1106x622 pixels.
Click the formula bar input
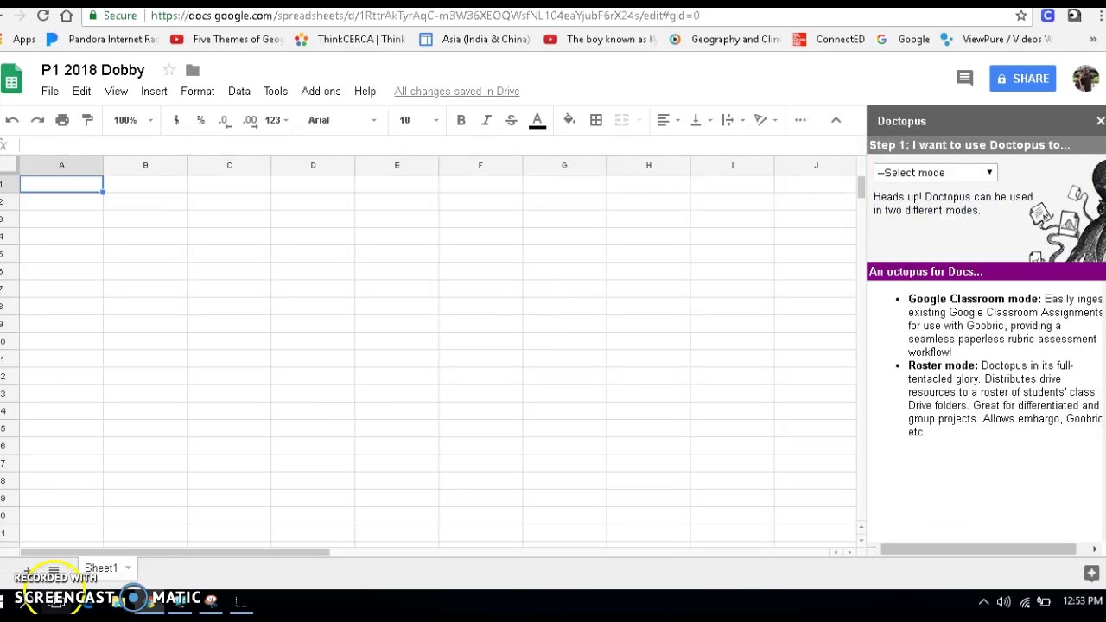tap(436, 145)
